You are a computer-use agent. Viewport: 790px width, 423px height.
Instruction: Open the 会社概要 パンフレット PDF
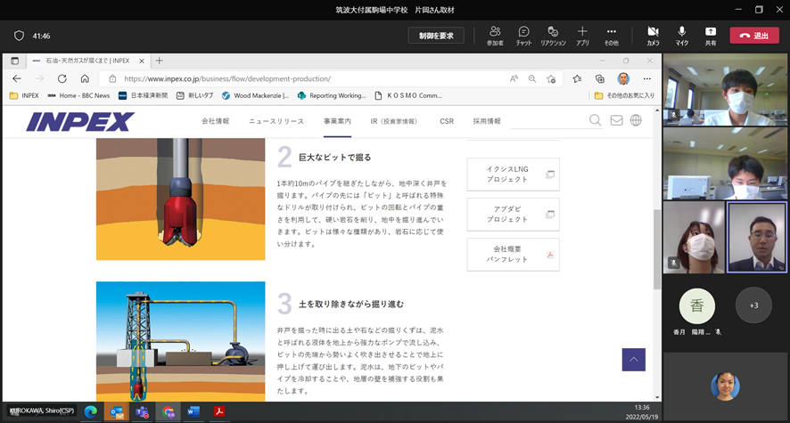click(x=513, y=255)
